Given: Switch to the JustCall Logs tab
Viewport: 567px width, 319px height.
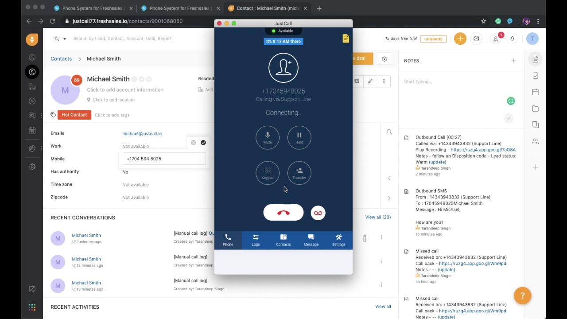Looking at the screenshot, I should pyautogui.click(x=256, y=240).
